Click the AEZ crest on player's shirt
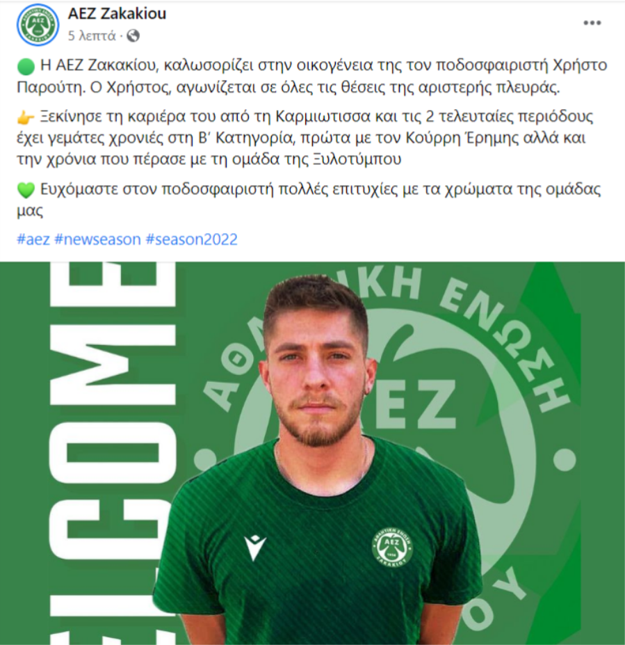This screenshot has height=645, width=625. (x=392, y=547)
